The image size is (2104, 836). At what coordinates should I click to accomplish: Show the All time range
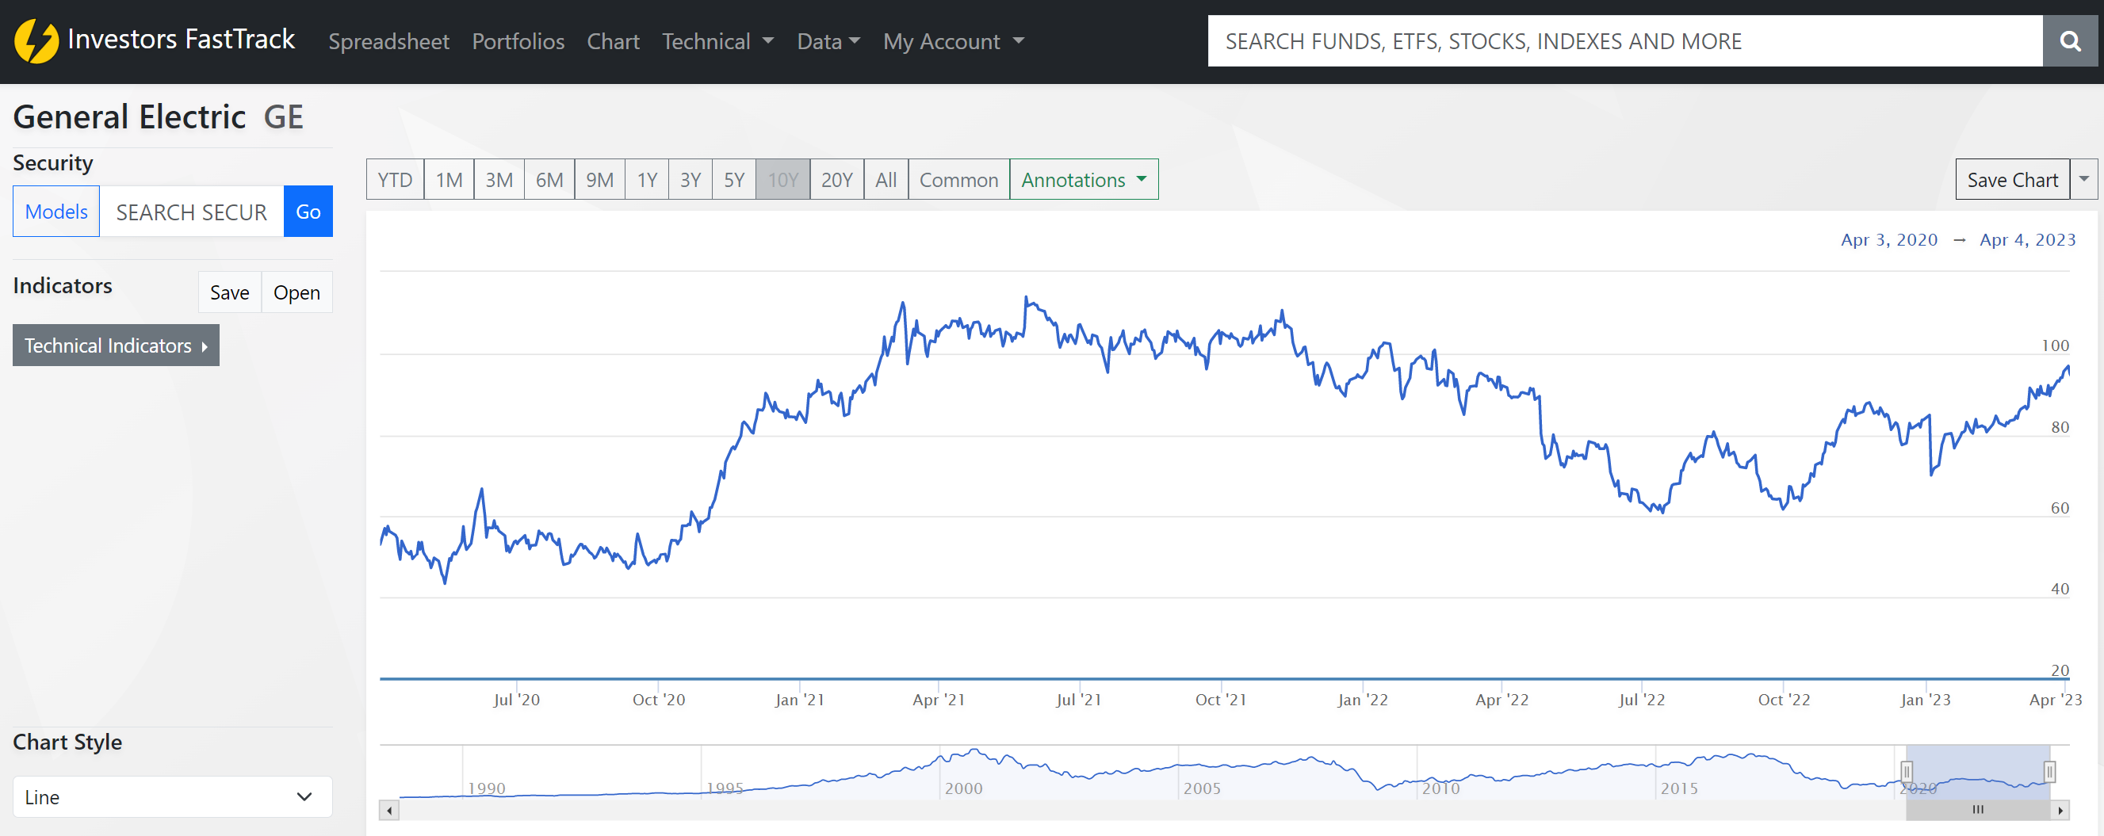886,180
